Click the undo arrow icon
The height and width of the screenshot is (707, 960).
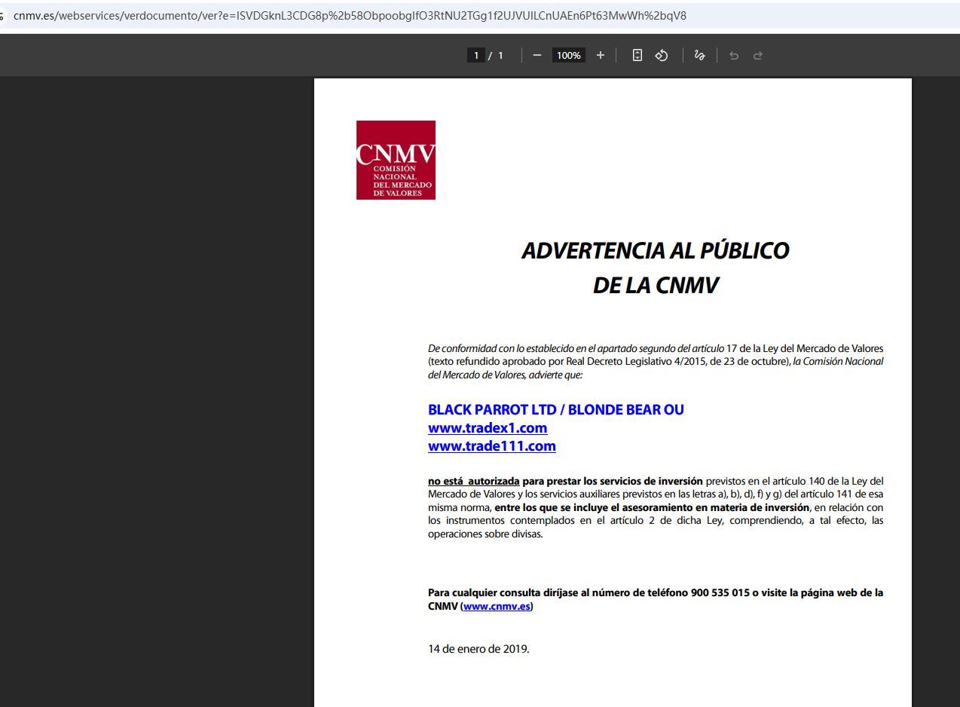733,55
